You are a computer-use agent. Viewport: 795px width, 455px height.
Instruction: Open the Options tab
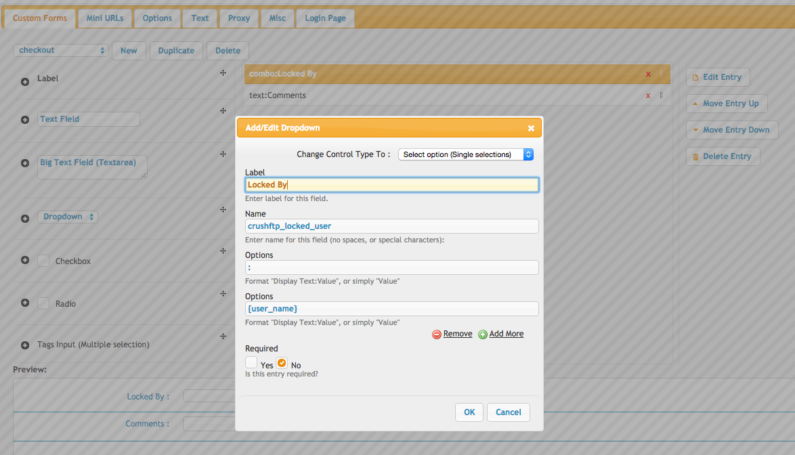[x=157, y=18]
